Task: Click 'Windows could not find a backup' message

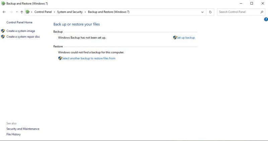Action: pyautogui.click(x=91, y=52)
